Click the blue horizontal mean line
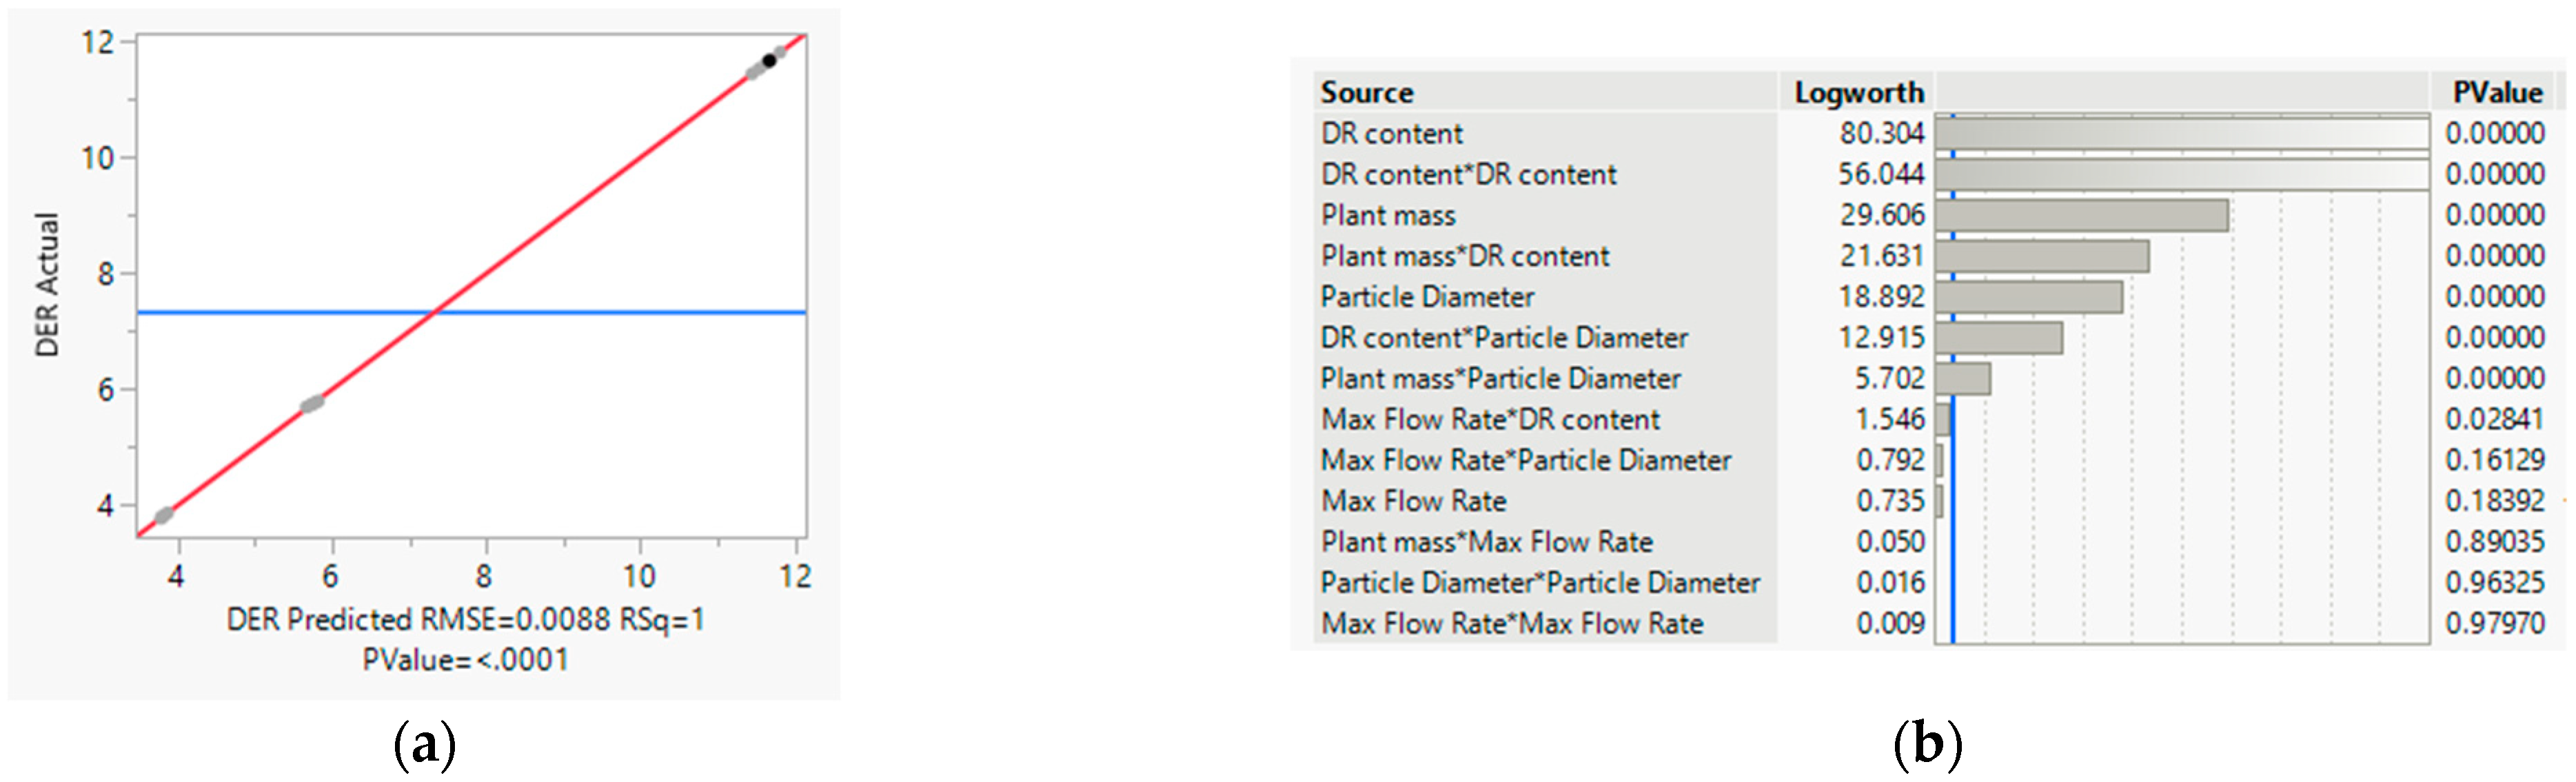2576x782 pixels. tap(600, 313)
